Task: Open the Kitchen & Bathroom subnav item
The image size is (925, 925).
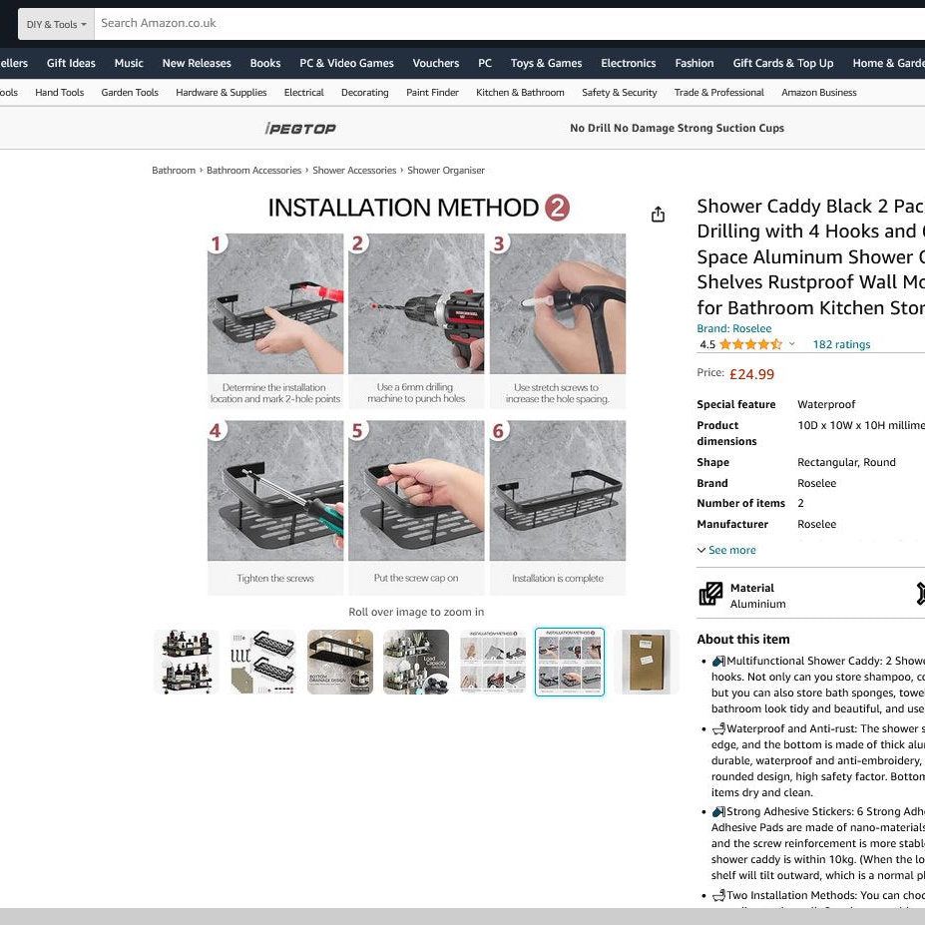Action: tap(520, 93)
